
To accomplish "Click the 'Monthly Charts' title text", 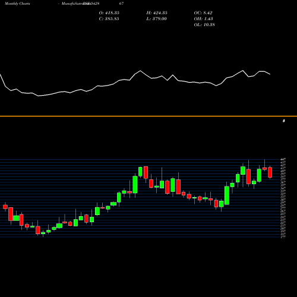I will [17, 4].
